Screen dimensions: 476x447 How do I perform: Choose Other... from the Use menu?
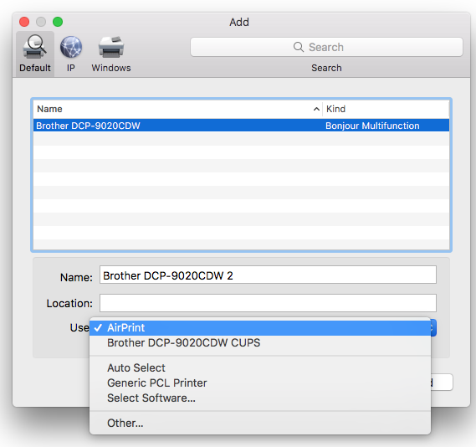click(260, 423)
